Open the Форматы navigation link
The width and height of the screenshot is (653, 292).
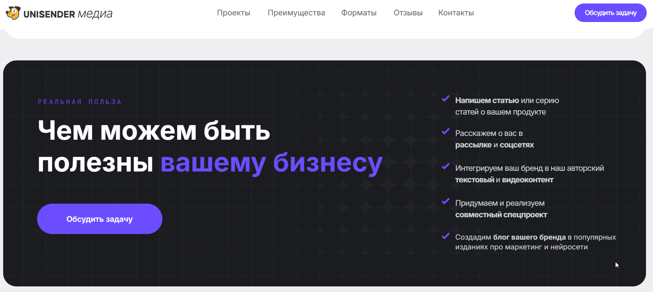(359, 13)
